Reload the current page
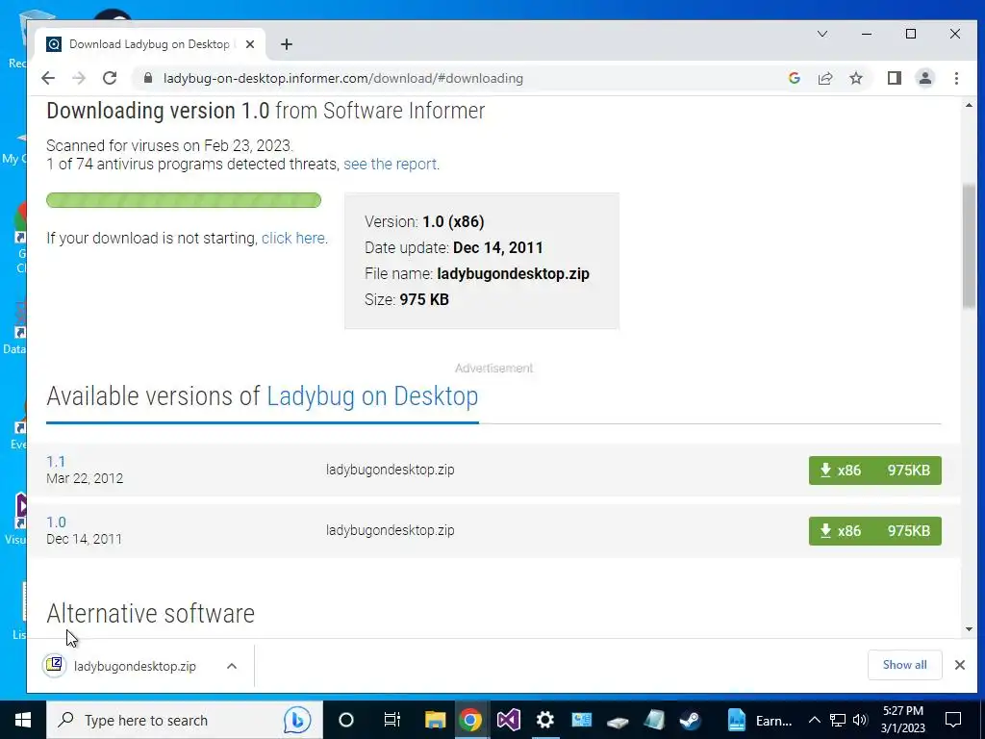This screenshot has width=985, height=739. coord(110,78)
